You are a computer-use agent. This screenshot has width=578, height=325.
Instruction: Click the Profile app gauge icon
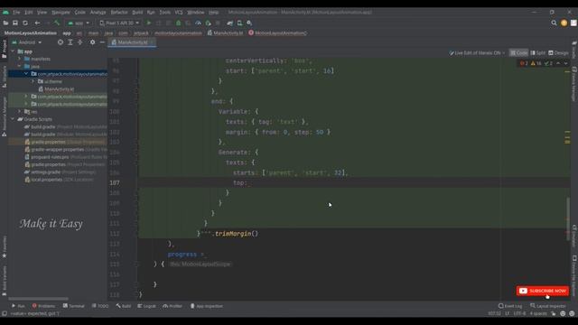(x=198, y=23)
